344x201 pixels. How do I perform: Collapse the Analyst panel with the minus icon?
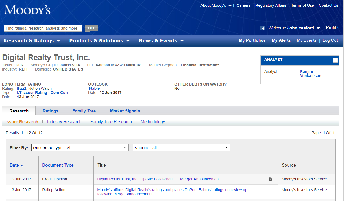(335, 60)
